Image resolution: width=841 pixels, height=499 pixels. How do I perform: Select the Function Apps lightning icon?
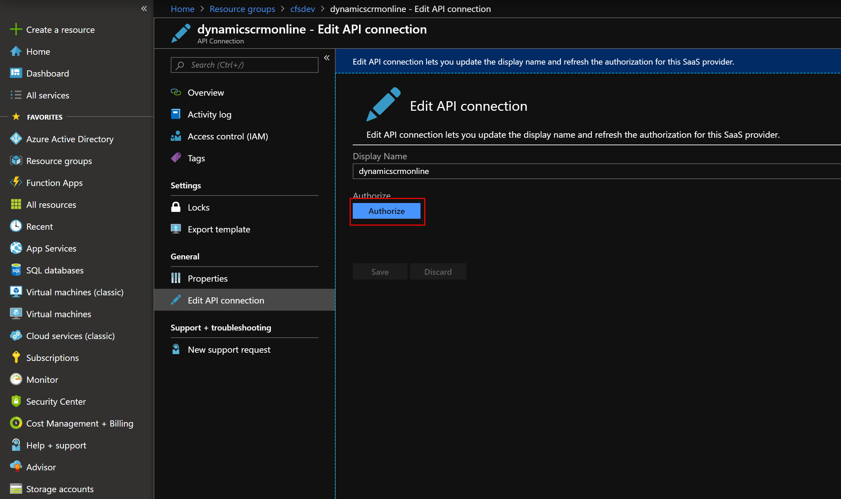(16, 183)
